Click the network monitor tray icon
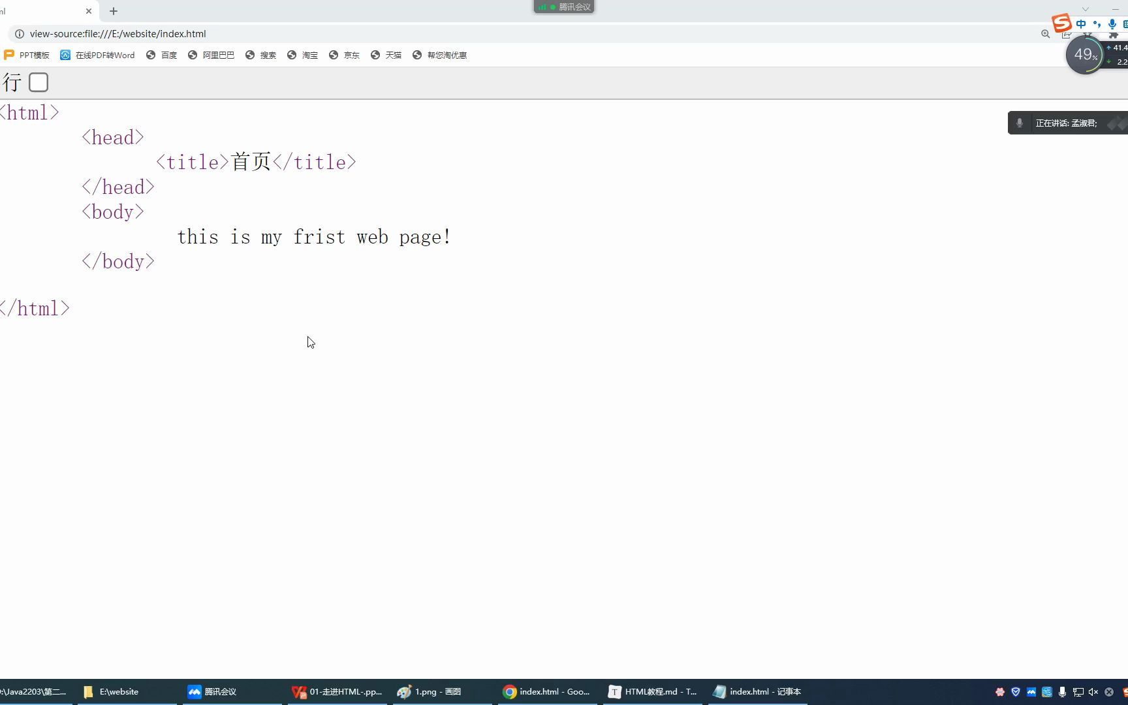1128x705 pixels. coord(1078,692)
